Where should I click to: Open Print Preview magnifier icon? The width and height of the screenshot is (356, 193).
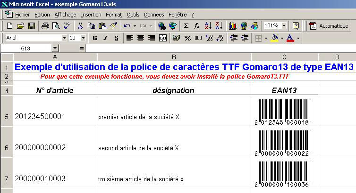(56, 26)
